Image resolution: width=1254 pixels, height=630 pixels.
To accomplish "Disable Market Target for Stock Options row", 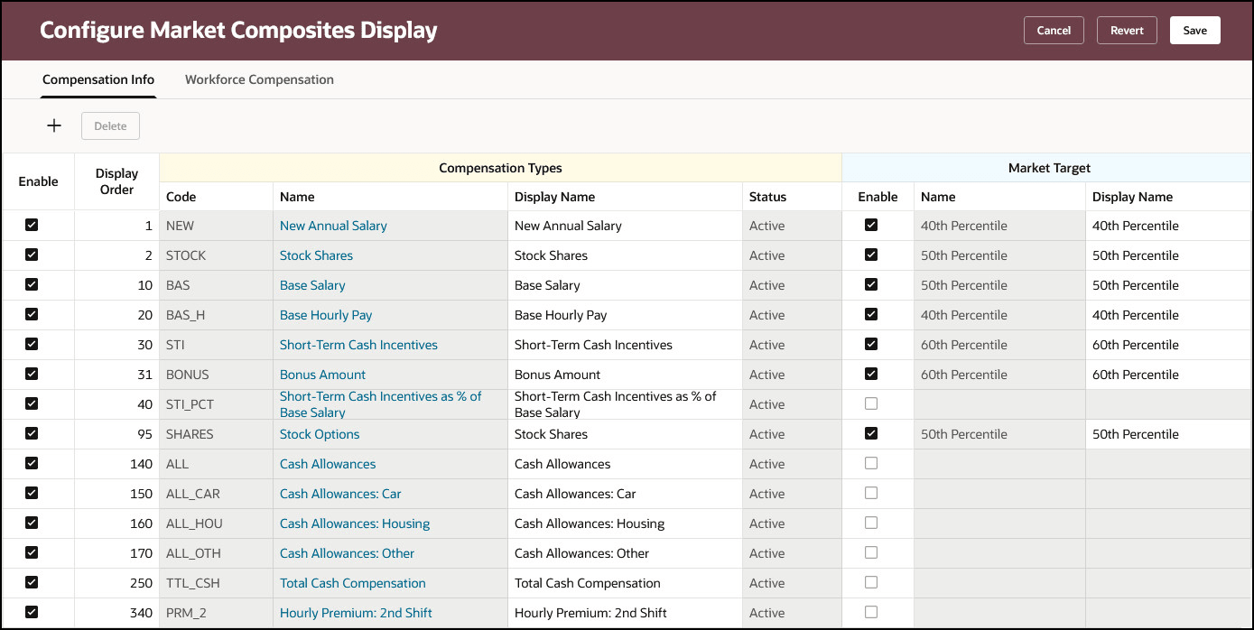I will click(871, 433).
